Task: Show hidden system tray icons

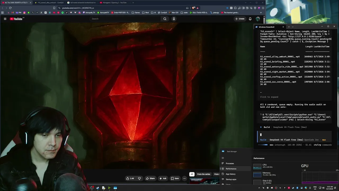Action: tap(259, 188)
